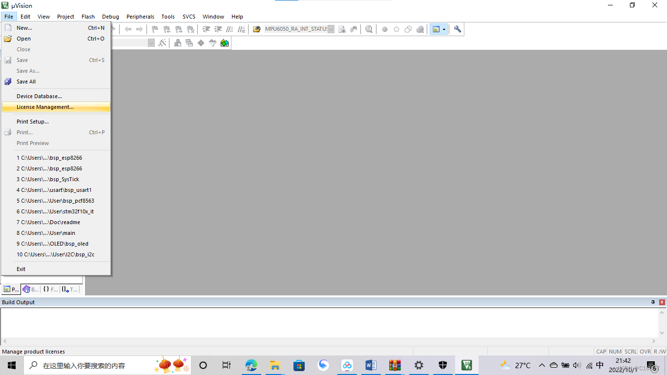The width and height of the screenshot is (667, 375).
Task: Open the MPU6050_RA_INT_STATUS find dropdown
Action: coord(331,29)
